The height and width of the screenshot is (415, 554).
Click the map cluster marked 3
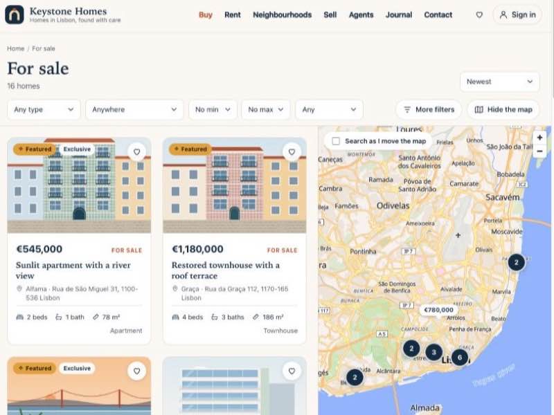434,352
